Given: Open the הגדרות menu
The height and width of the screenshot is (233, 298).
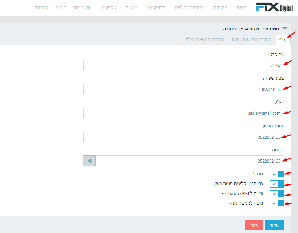Looking at the screenshot, I should pos(41,8).
